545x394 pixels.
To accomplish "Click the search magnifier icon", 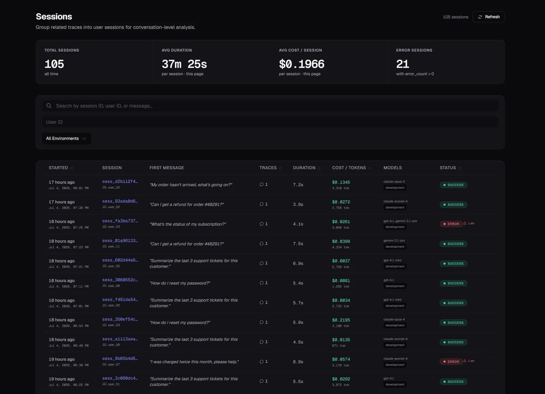I will 49,106.
